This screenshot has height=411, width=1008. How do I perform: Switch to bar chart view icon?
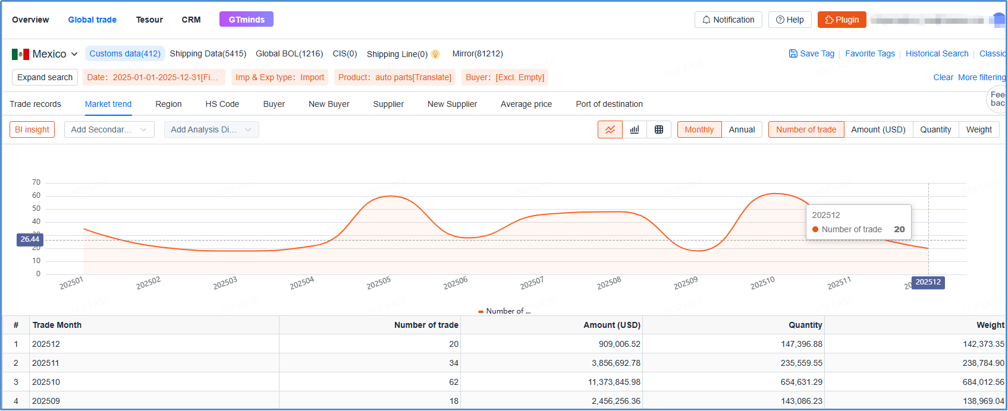click(635, 129)
